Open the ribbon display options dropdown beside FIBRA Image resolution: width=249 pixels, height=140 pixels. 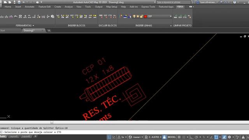pyautogui.click(x=193, y=7)
